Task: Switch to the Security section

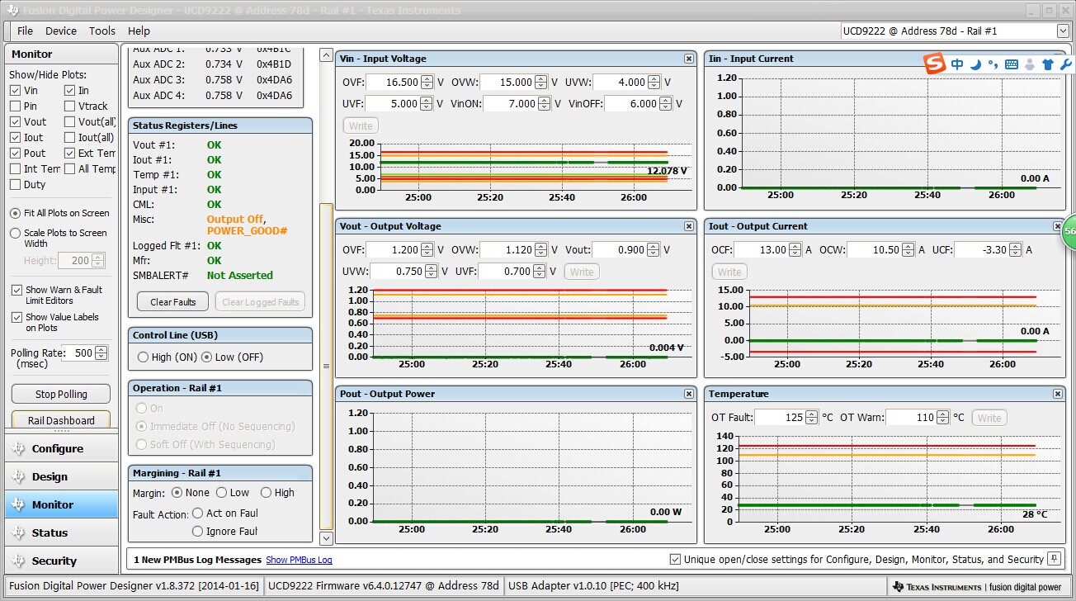Action: [x=62, y=561]
